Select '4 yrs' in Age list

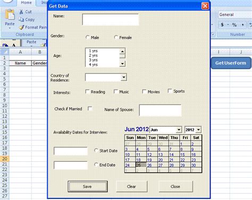(103, 65)
